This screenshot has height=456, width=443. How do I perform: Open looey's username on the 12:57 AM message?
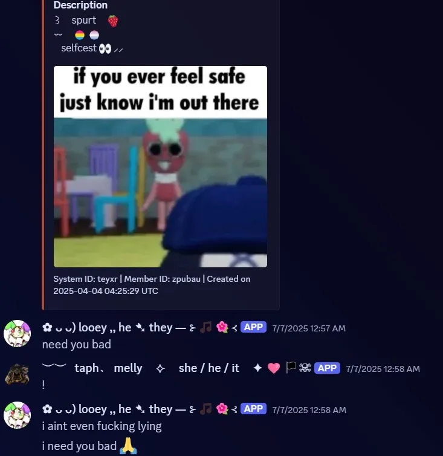tap(140, 327)
